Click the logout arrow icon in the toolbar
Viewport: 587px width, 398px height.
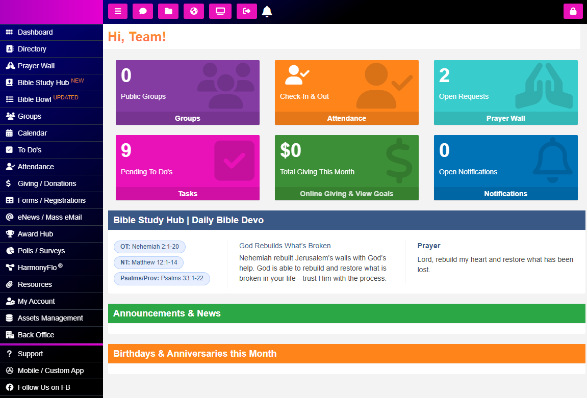click(x=246, y=11)
